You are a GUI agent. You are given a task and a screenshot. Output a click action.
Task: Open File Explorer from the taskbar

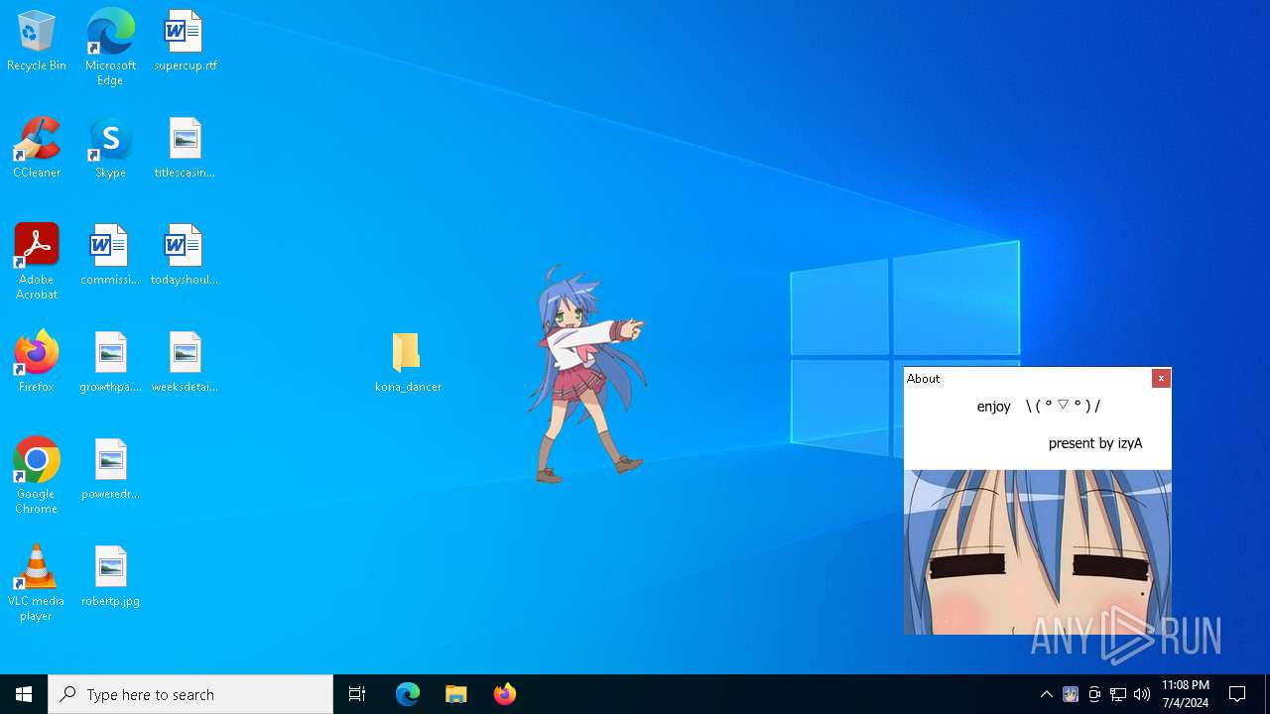pyautogui.click(x=456, y=694)
